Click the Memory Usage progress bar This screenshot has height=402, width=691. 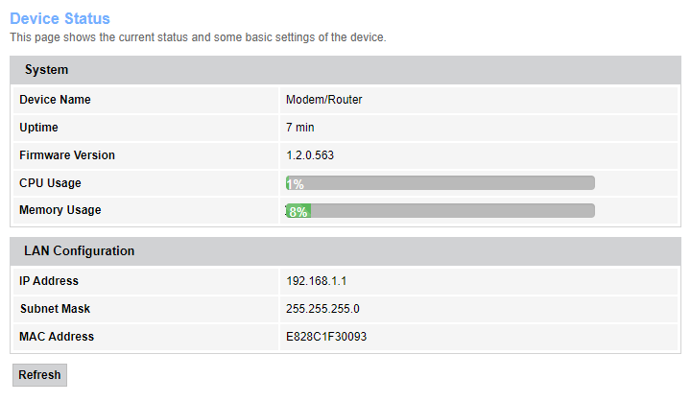click(440, 211)
